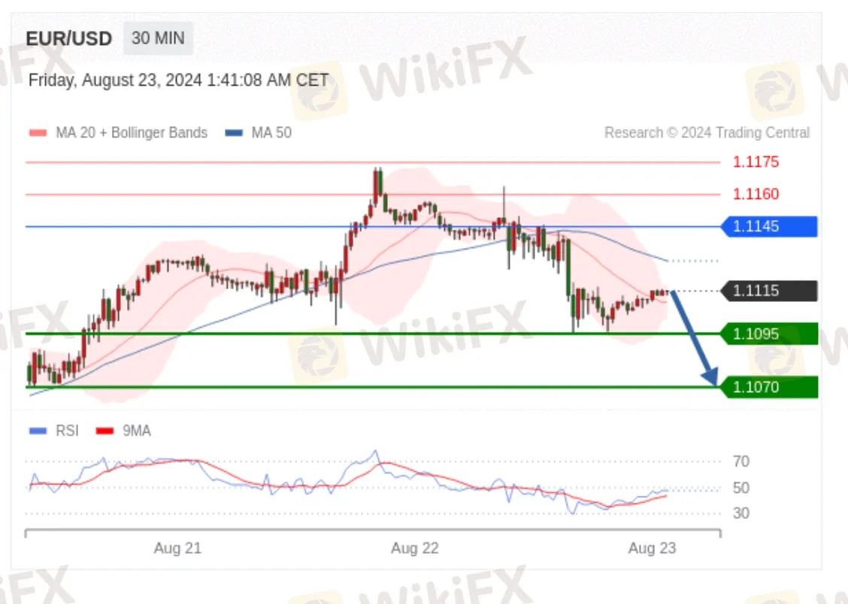Click the red 9MA legend swatch
The height and width of the screenshot is (604, 848).
104,431
